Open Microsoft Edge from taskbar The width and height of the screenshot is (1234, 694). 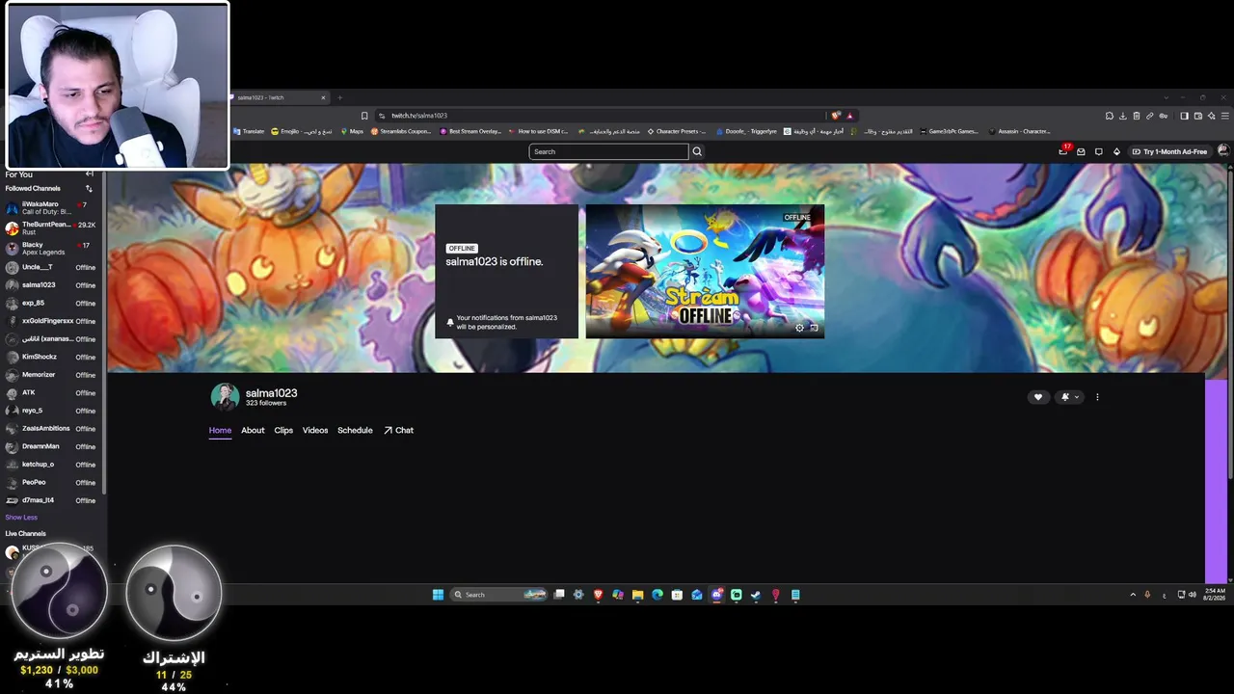pyautogui.click(x=657, y=595)
